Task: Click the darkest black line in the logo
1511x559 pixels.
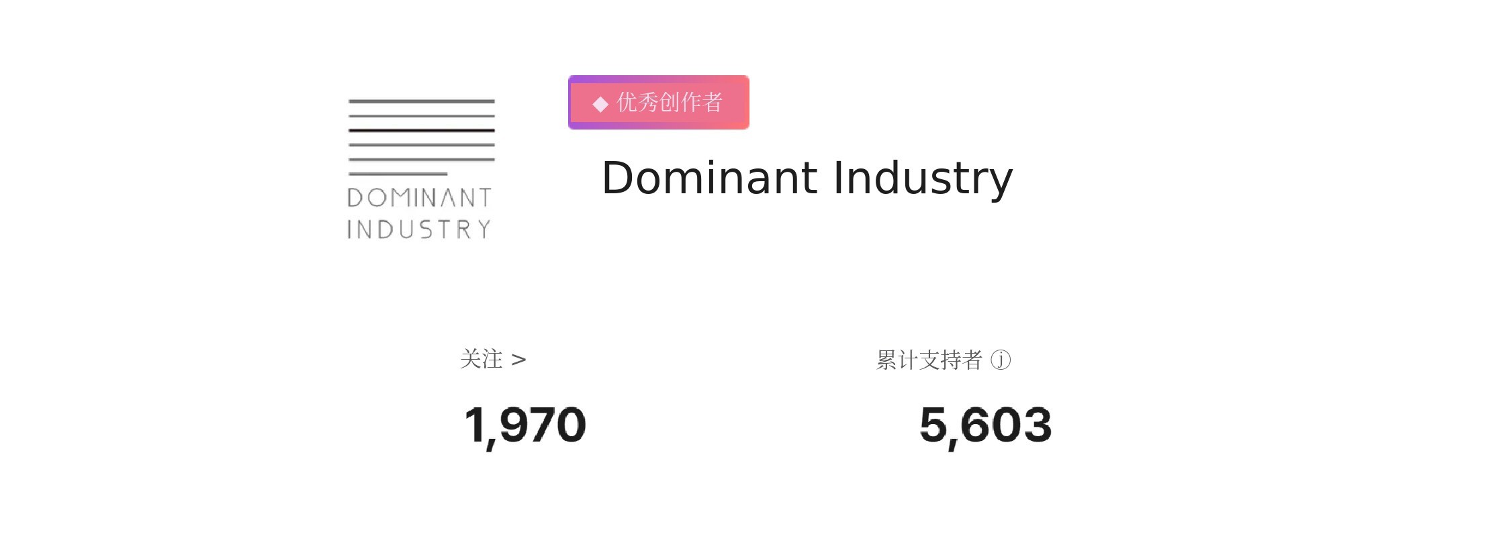Action: coord(422,130)
